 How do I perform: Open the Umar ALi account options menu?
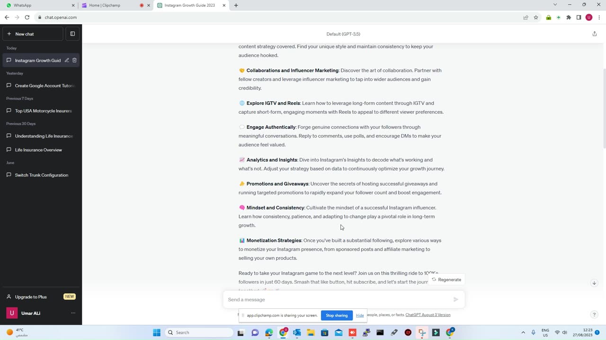click(x=73, y=313)
